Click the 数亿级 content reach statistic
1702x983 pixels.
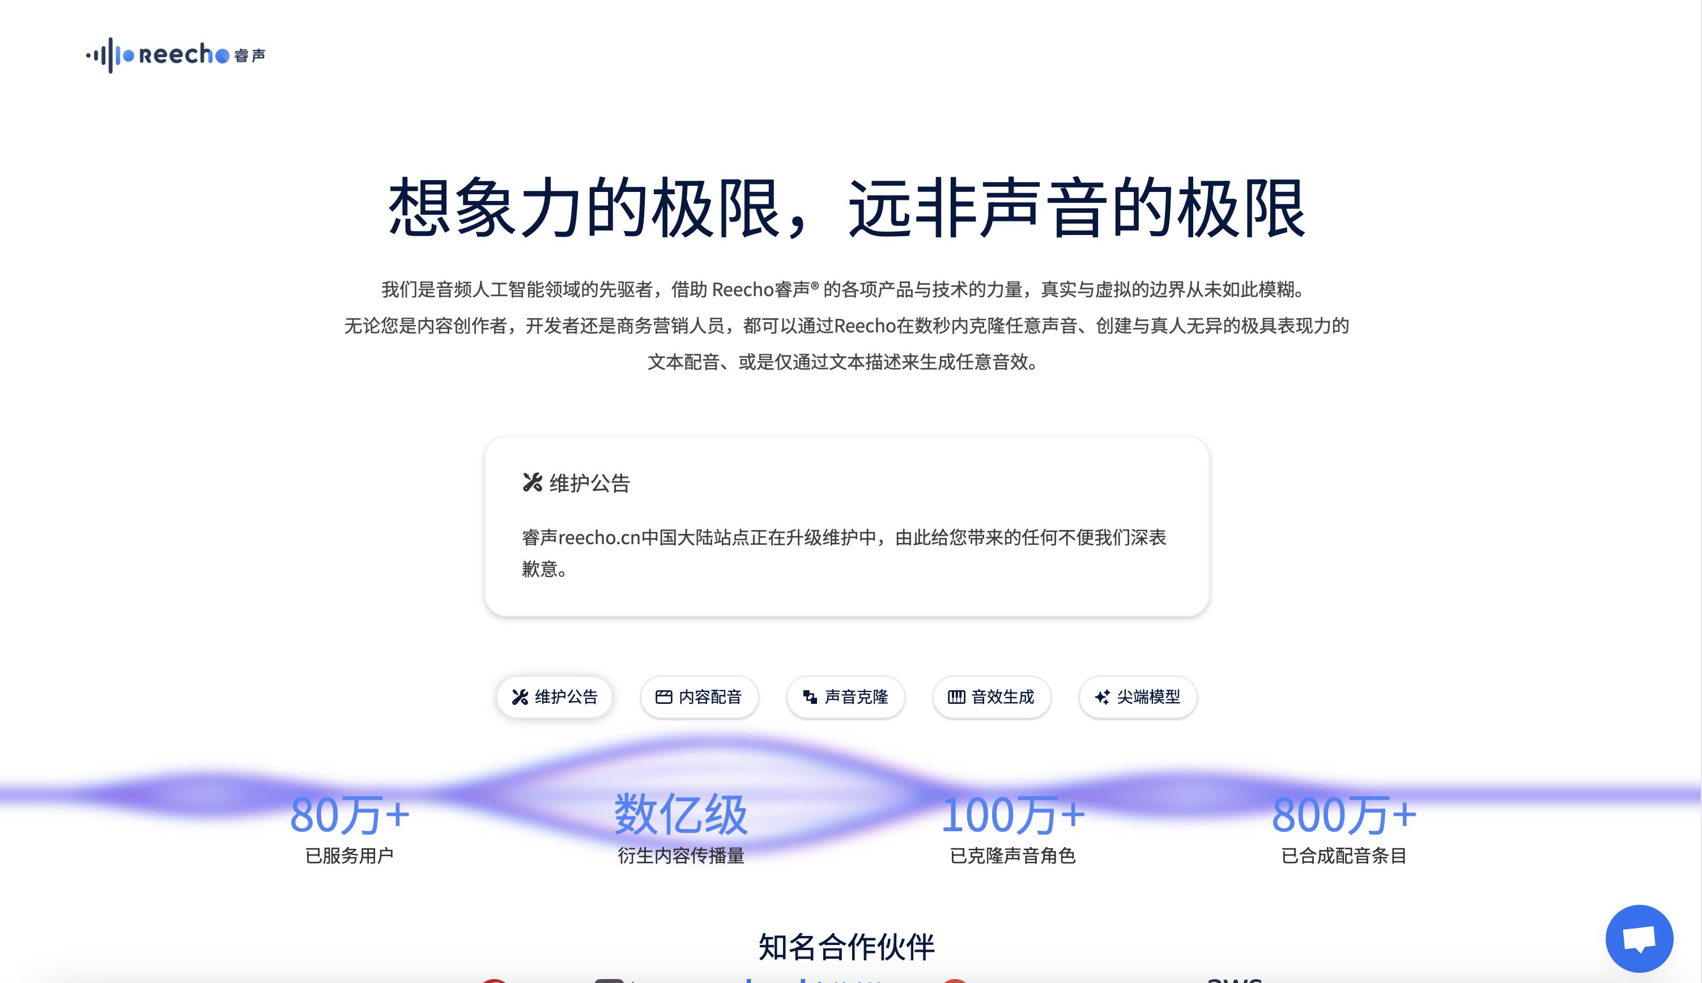point(680,815)
